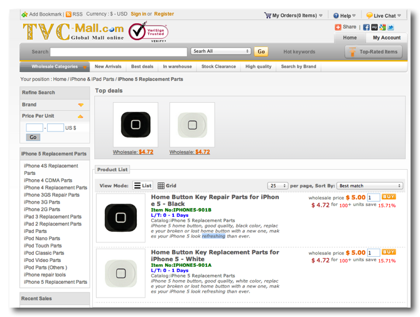Switch to List view mode
Screen dimensions: 420x317
tap(143, 185)
